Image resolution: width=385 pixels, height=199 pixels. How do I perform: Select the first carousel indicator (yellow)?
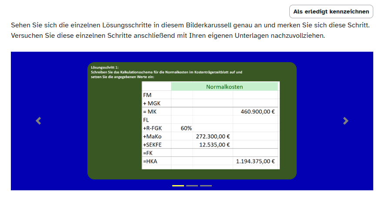pyautogui.click(x=178, y=186)
